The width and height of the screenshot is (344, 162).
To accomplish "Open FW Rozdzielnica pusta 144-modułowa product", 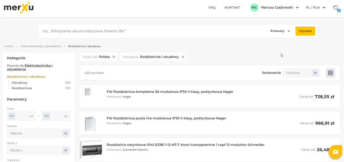I will 166,118.
